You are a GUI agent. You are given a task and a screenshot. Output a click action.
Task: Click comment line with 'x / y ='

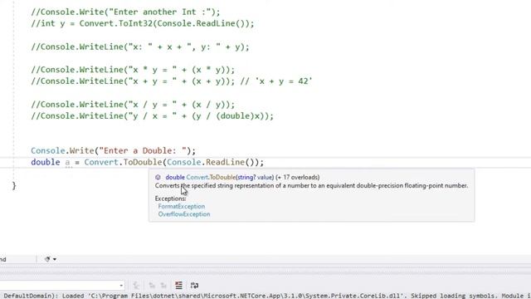coord(133,105)
